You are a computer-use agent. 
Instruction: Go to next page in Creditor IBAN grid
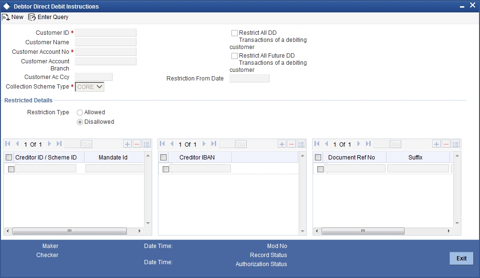click(x=204, y=144)
